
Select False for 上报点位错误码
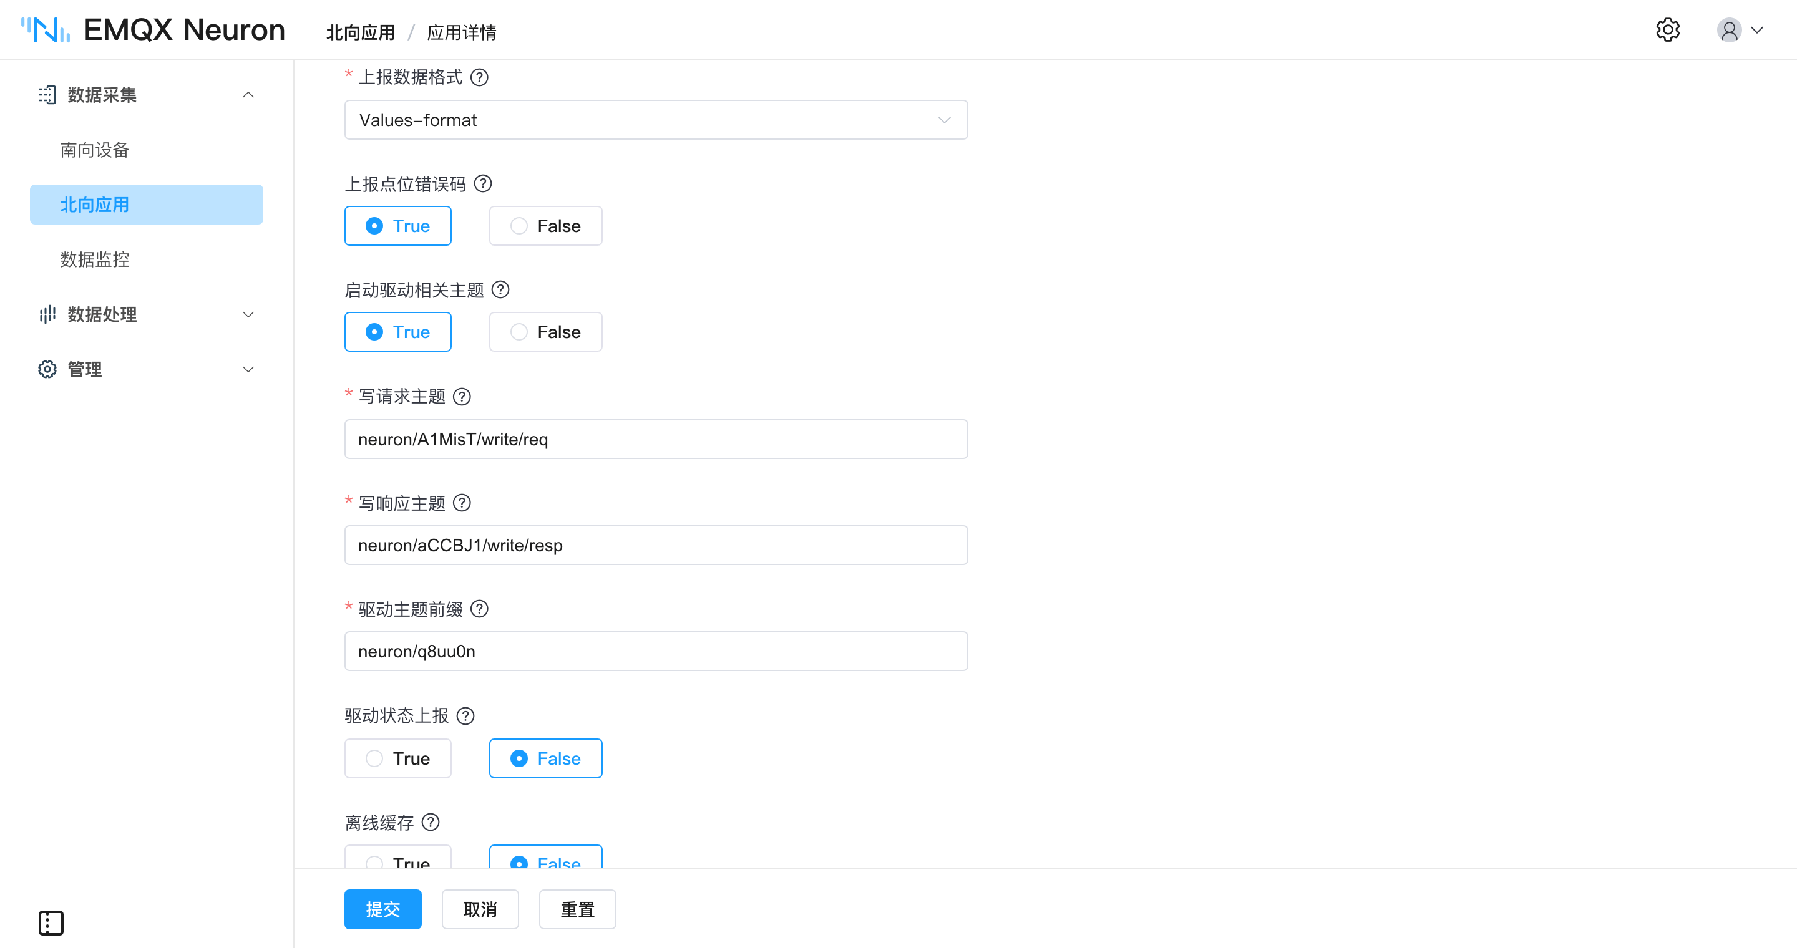545,226
